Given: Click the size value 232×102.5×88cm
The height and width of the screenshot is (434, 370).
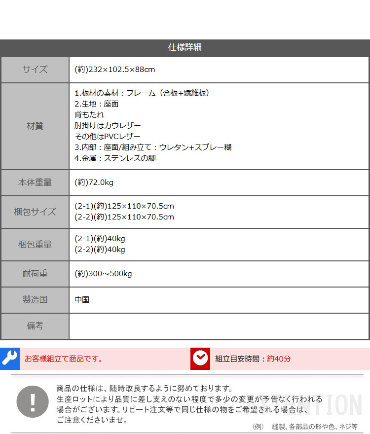Looking at the screenshot, I should 115,70.
